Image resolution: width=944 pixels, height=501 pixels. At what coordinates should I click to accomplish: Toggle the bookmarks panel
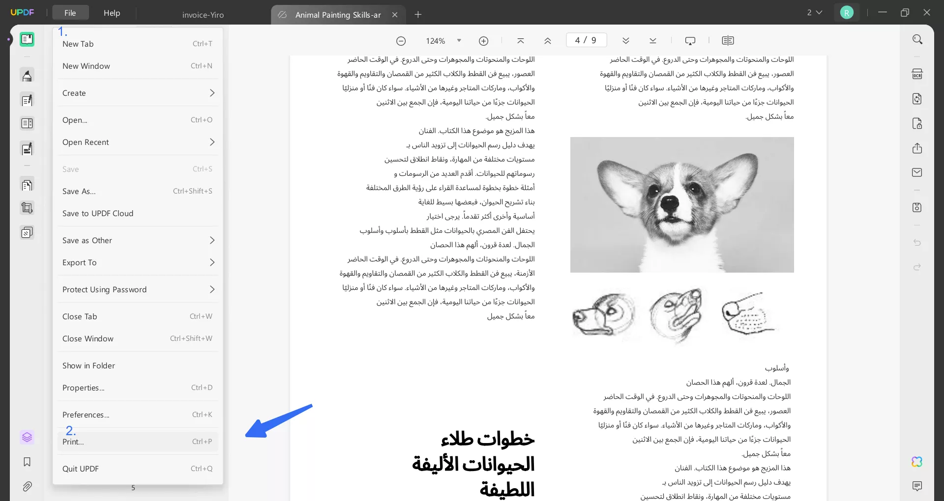(27, 462)
